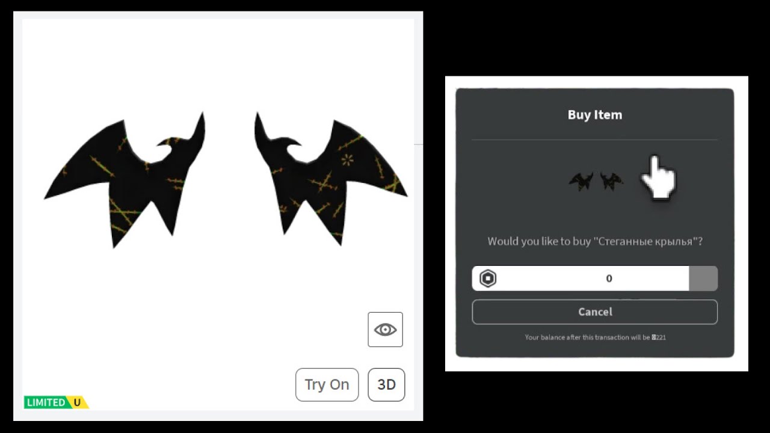Click the Buy Item dialog title
770x433 pixels.
pos(595,115)
